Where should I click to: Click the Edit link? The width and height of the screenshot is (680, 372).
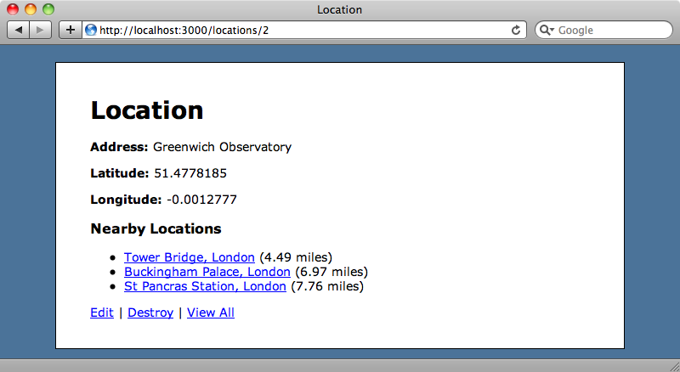point(102,313)
